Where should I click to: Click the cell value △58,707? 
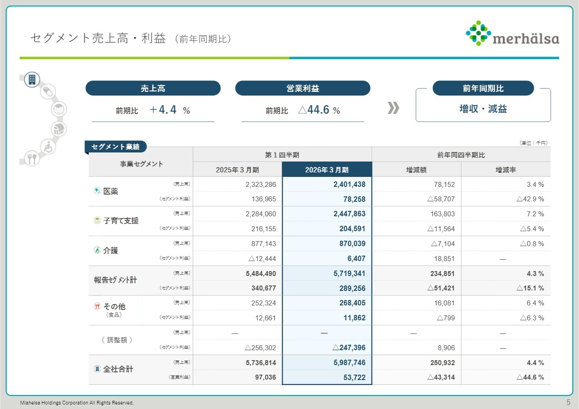(441, 199)
